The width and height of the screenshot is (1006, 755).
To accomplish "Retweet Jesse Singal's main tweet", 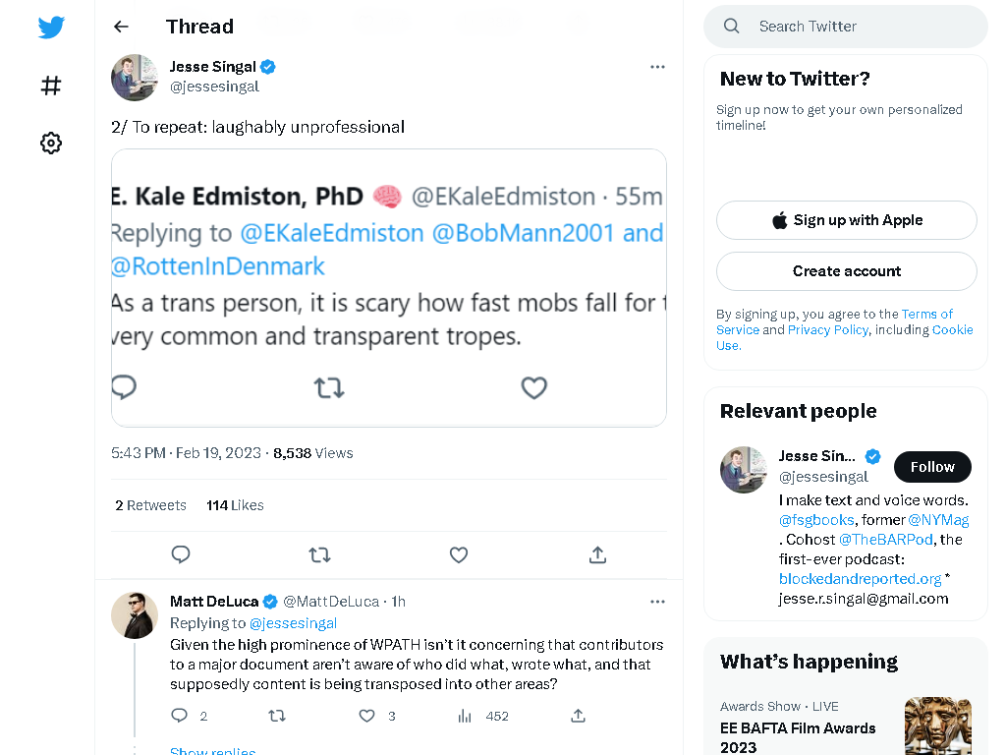I will click(x=319, y=554).
